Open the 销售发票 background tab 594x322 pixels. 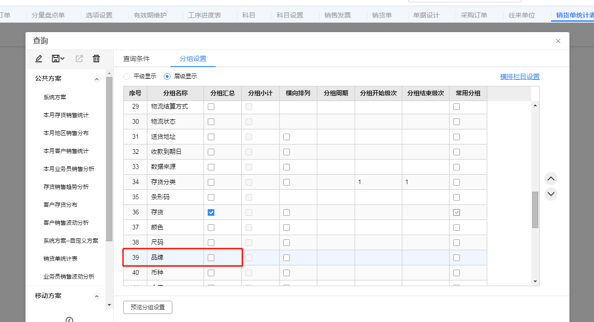tap(338, 15)
